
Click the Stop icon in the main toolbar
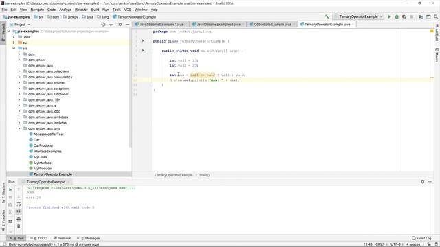(412, 16)
